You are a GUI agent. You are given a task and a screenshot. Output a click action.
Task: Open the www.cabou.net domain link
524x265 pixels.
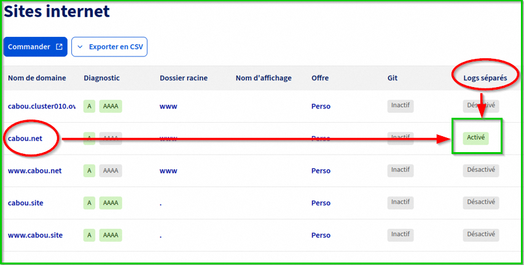click(x=35, y=171)
